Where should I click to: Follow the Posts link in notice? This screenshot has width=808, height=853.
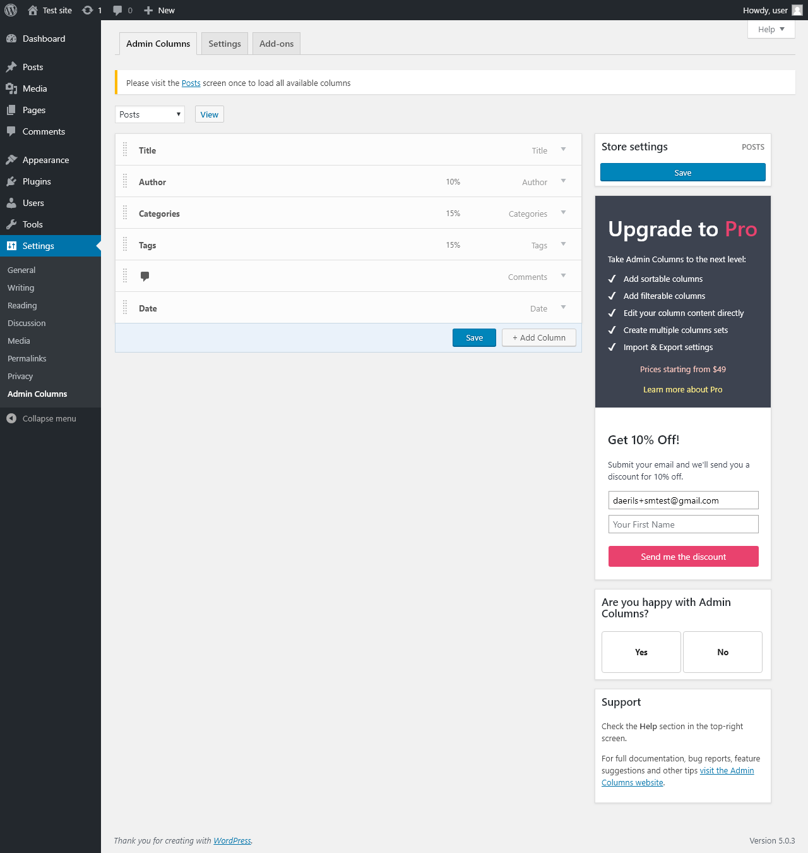click(191, 83)
